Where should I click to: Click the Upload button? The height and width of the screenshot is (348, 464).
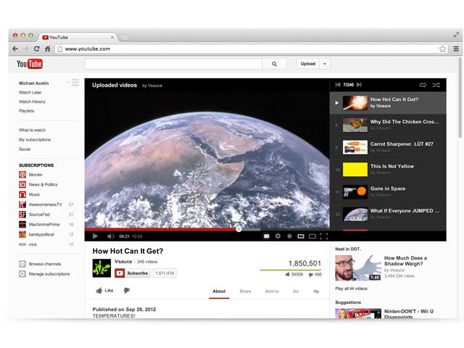(307, 64)
